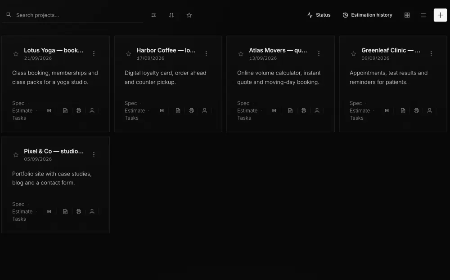Click 'Tasks' on the Pixel & Co card

(19, 219)
